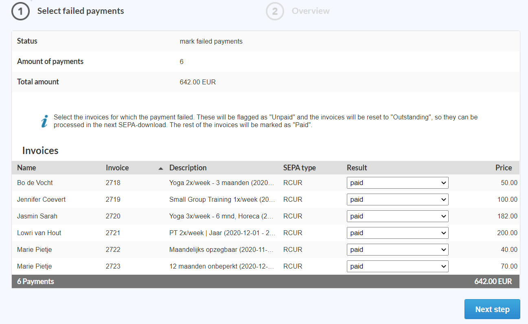Click step 2 Overview circle
The image size is (528, 324).
pyautogui.click(x=275, y=11)
